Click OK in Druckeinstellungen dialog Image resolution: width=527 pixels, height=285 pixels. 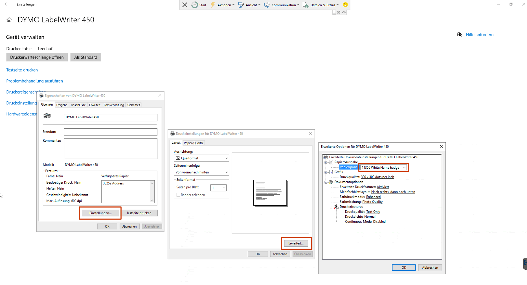[x=258, y=254]
